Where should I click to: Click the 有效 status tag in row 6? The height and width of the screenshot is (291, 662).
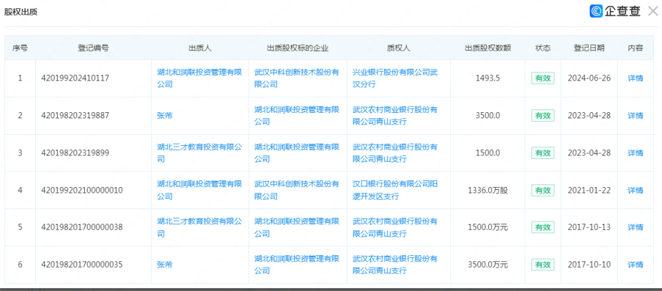coord(543,264)
